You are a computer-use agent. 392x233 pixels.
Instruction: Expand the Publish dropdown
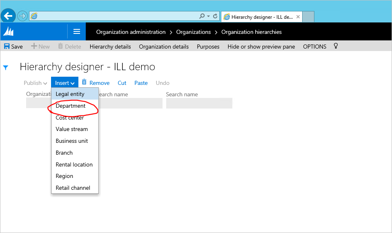35,83
